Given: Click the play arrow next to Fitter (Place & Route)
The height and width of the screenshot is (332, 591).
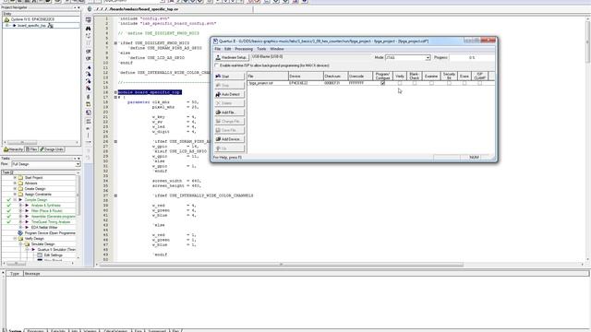Looking at the screenshot, I should [x=27, y=211].
